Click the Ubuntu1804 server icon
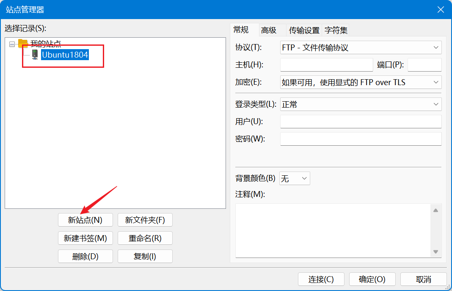Screen dimensions: 452x291 tap(35, 55)
